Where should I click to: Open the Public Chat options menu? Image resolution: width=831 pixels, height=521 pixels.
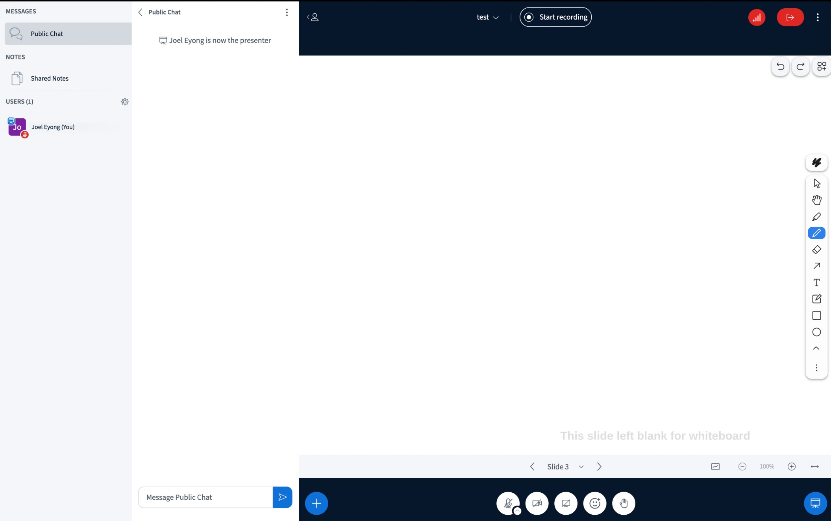[287, 12]
